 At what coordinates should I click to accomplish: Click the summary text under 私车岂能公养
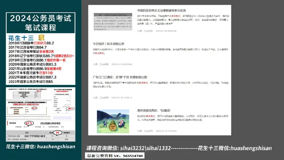point(160,51)
